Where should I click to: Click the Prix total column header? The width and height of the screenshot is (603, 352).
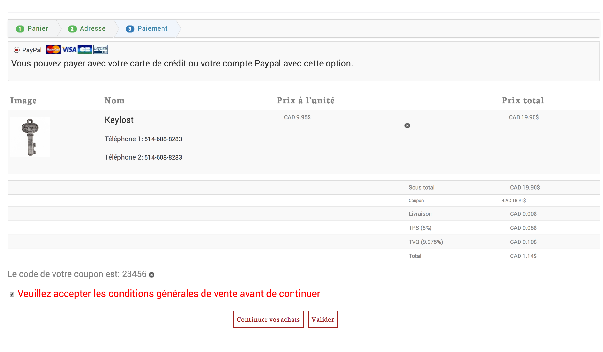pyautogui.click(x=522, y=101)
